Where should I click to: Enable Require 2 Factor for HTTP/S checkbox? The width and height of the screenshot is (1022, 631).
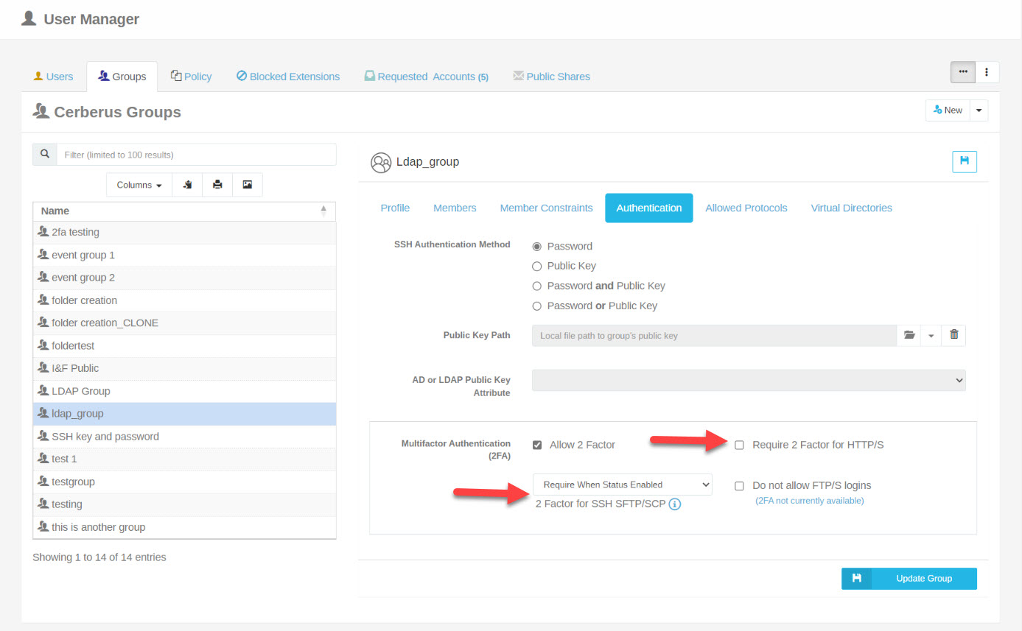pos(740,445)
